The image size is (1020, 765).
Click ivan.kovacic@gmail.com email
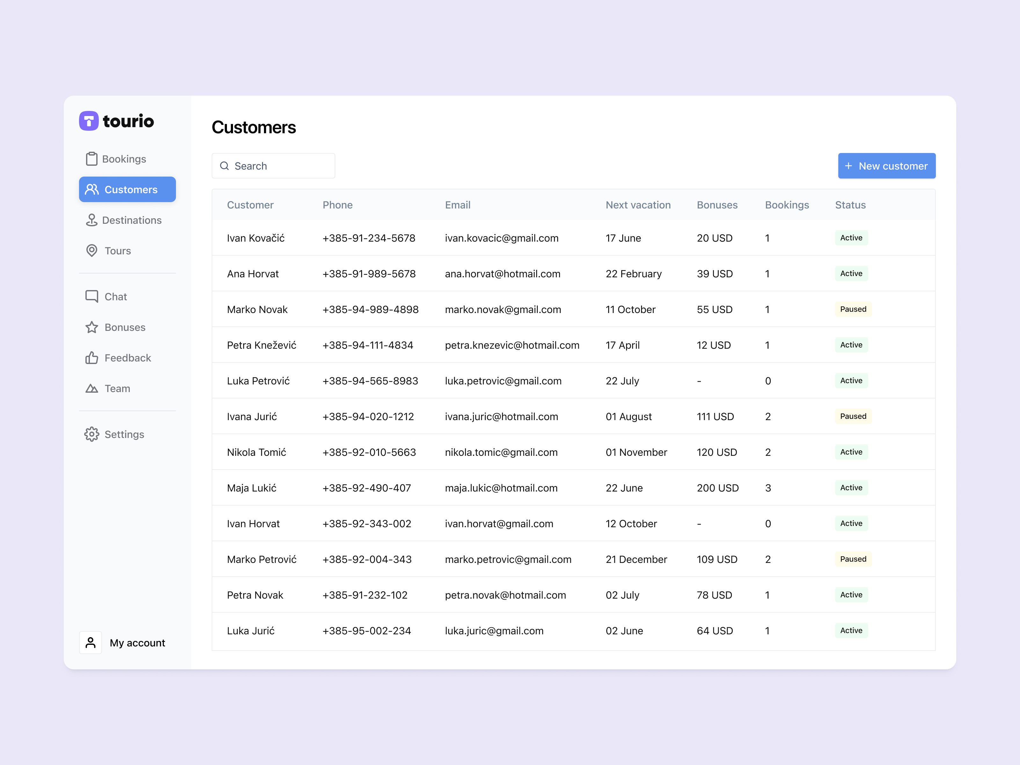501,238
